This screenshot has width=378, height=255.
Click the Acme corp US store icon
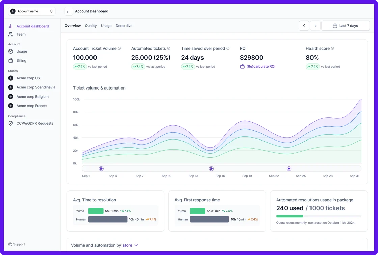click(x=11, y=78)
